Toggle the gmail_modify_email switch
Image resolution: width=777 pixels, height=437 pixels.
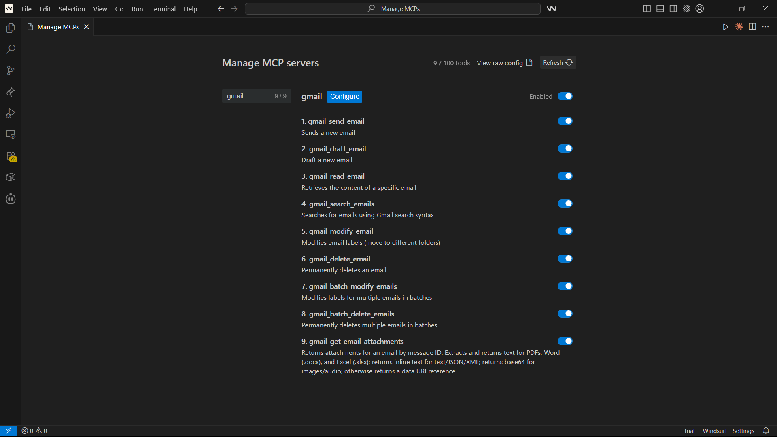point(565,231)
